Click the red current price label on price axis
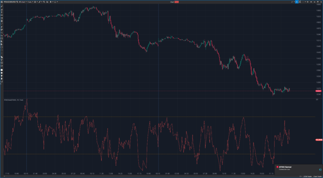This screenshot has height=178, width=323. [318, 91]
